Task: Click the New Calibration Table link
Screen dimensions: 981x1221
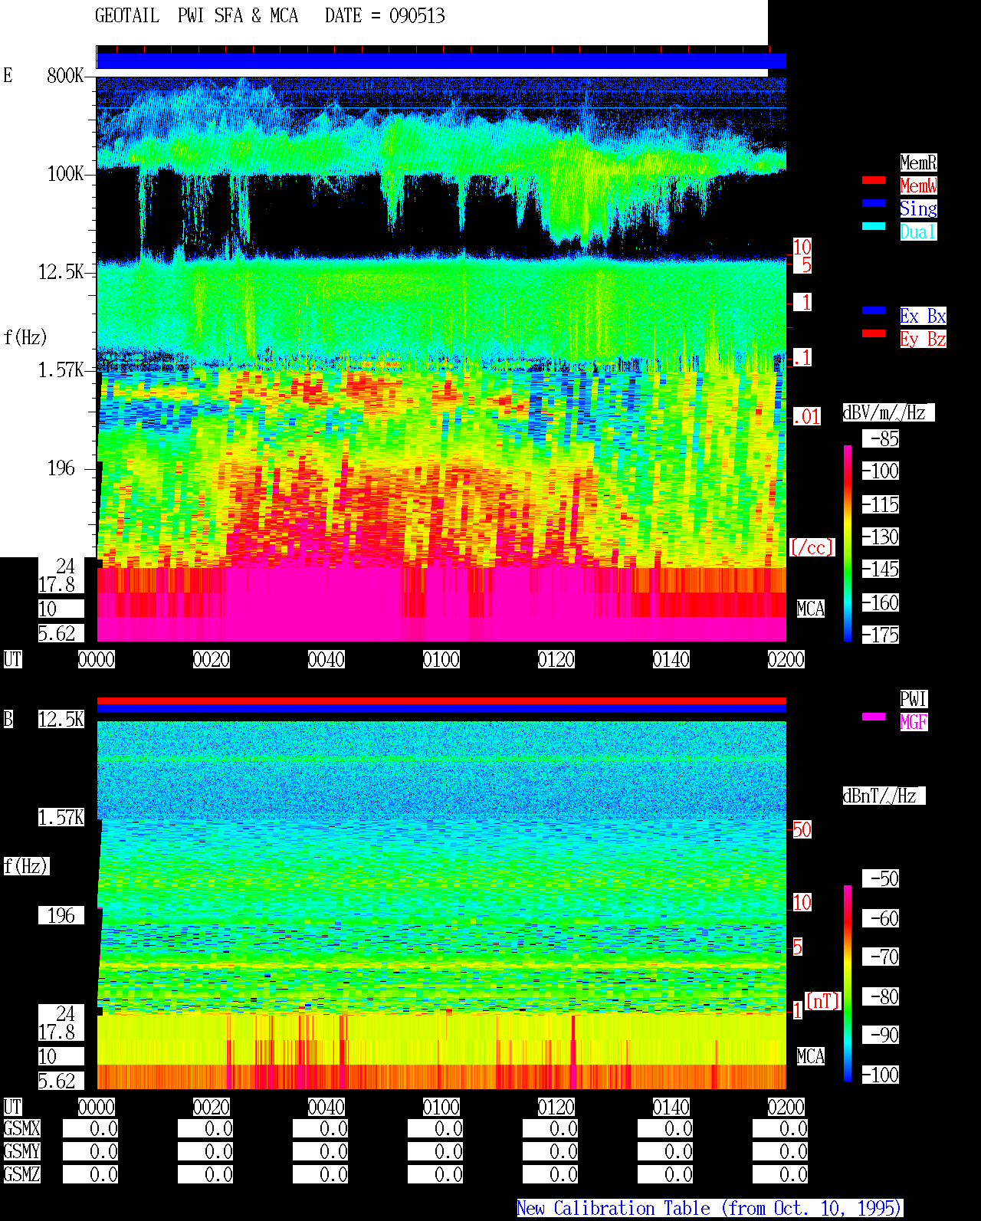Action: [710, 1208]
